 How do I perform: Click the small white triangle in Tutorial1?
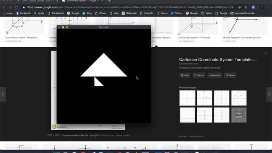[x=97, y=83]
